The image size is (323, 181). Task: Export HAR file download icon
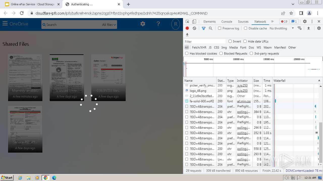[x=187, y=35]
